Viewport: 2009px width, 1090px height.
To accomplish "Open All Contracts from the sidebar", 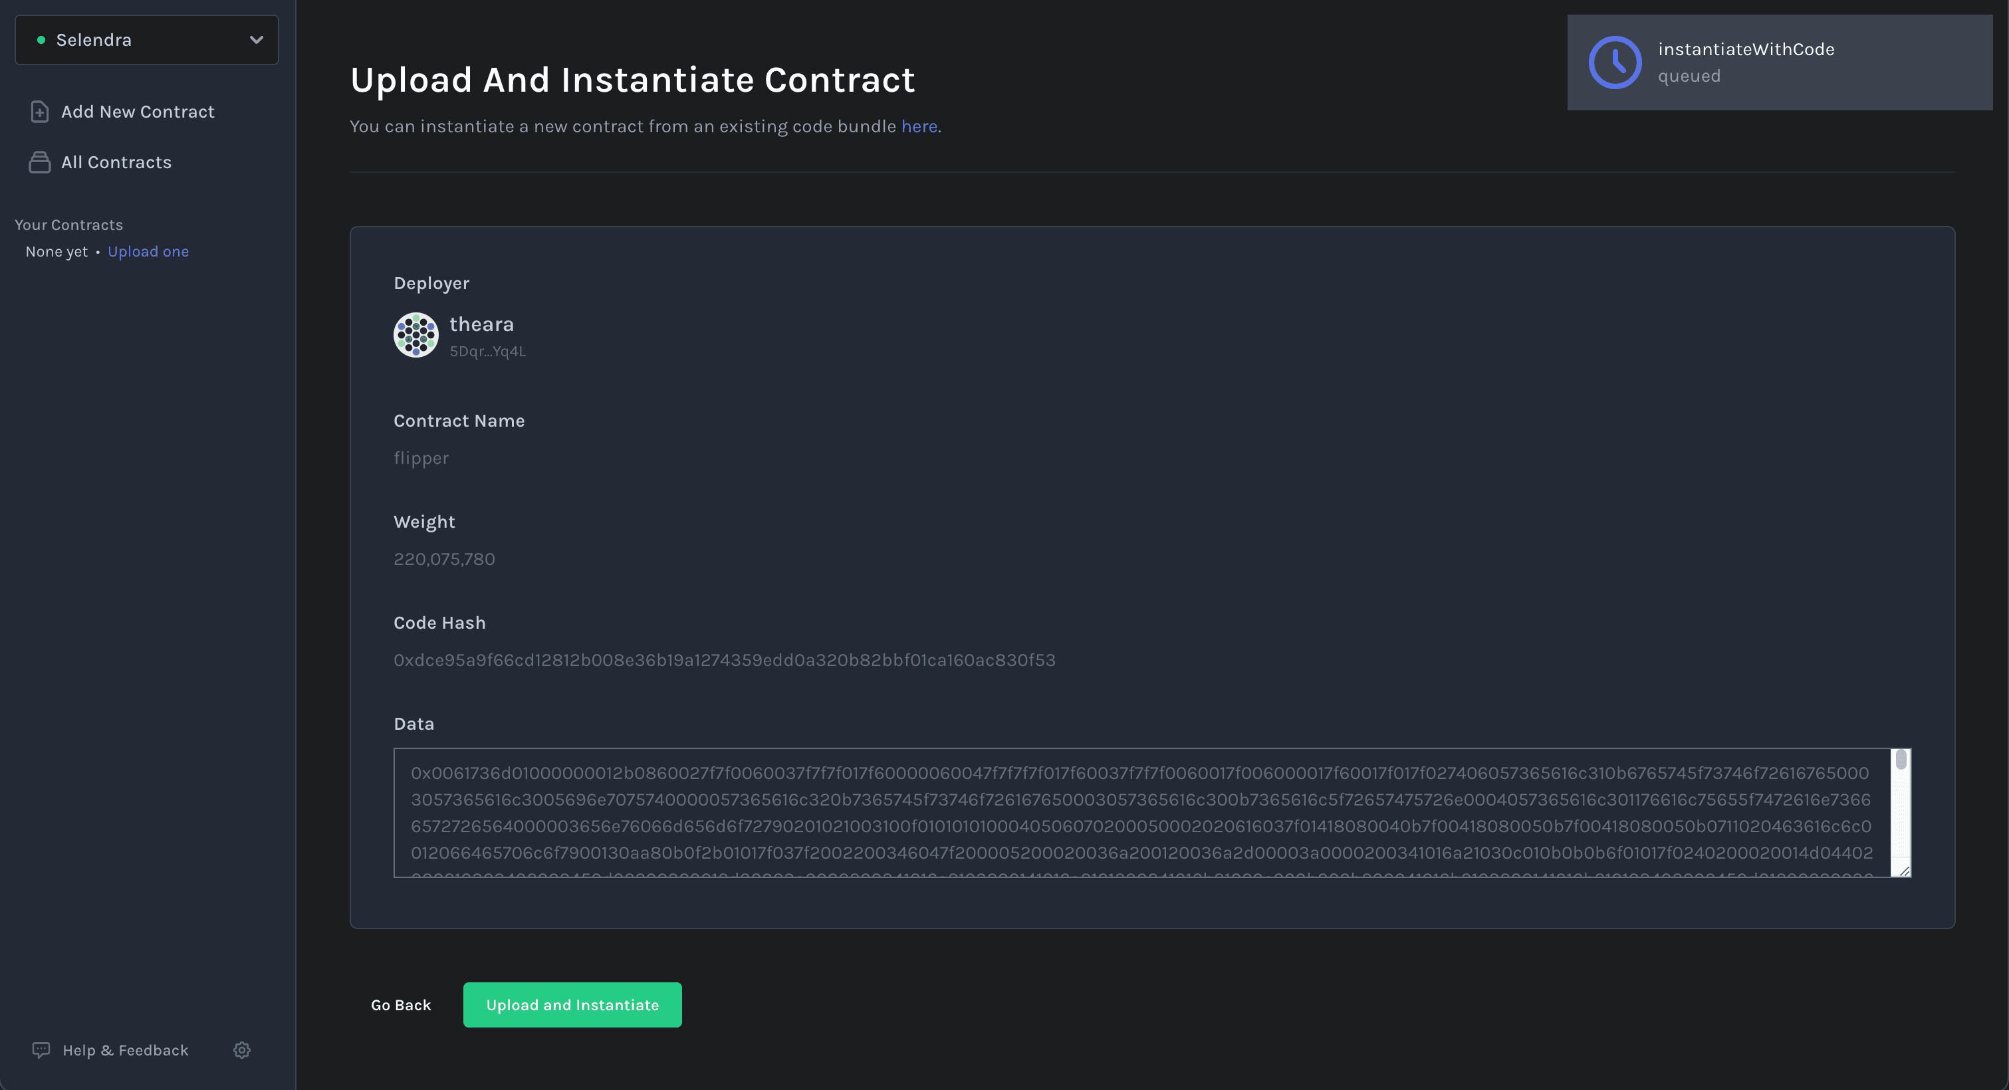I will [116, 162].
